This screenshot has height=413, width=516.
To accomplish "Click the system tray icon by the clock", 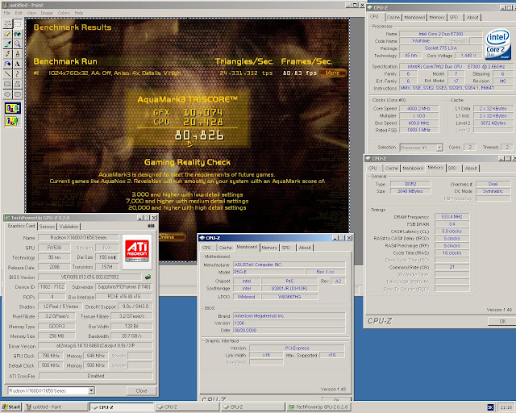I will [x=490, y=407].
